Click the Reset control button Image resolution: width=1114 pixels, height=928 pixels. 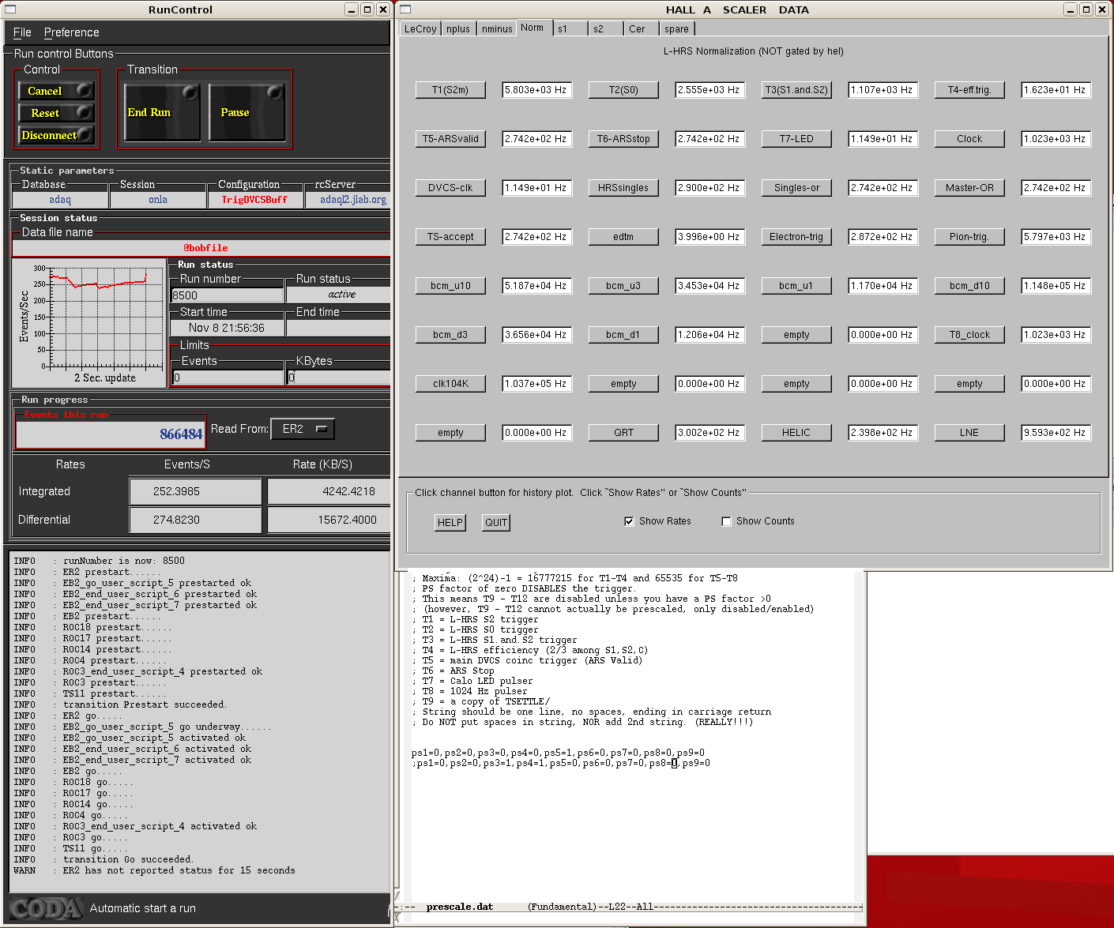[56, 113]
